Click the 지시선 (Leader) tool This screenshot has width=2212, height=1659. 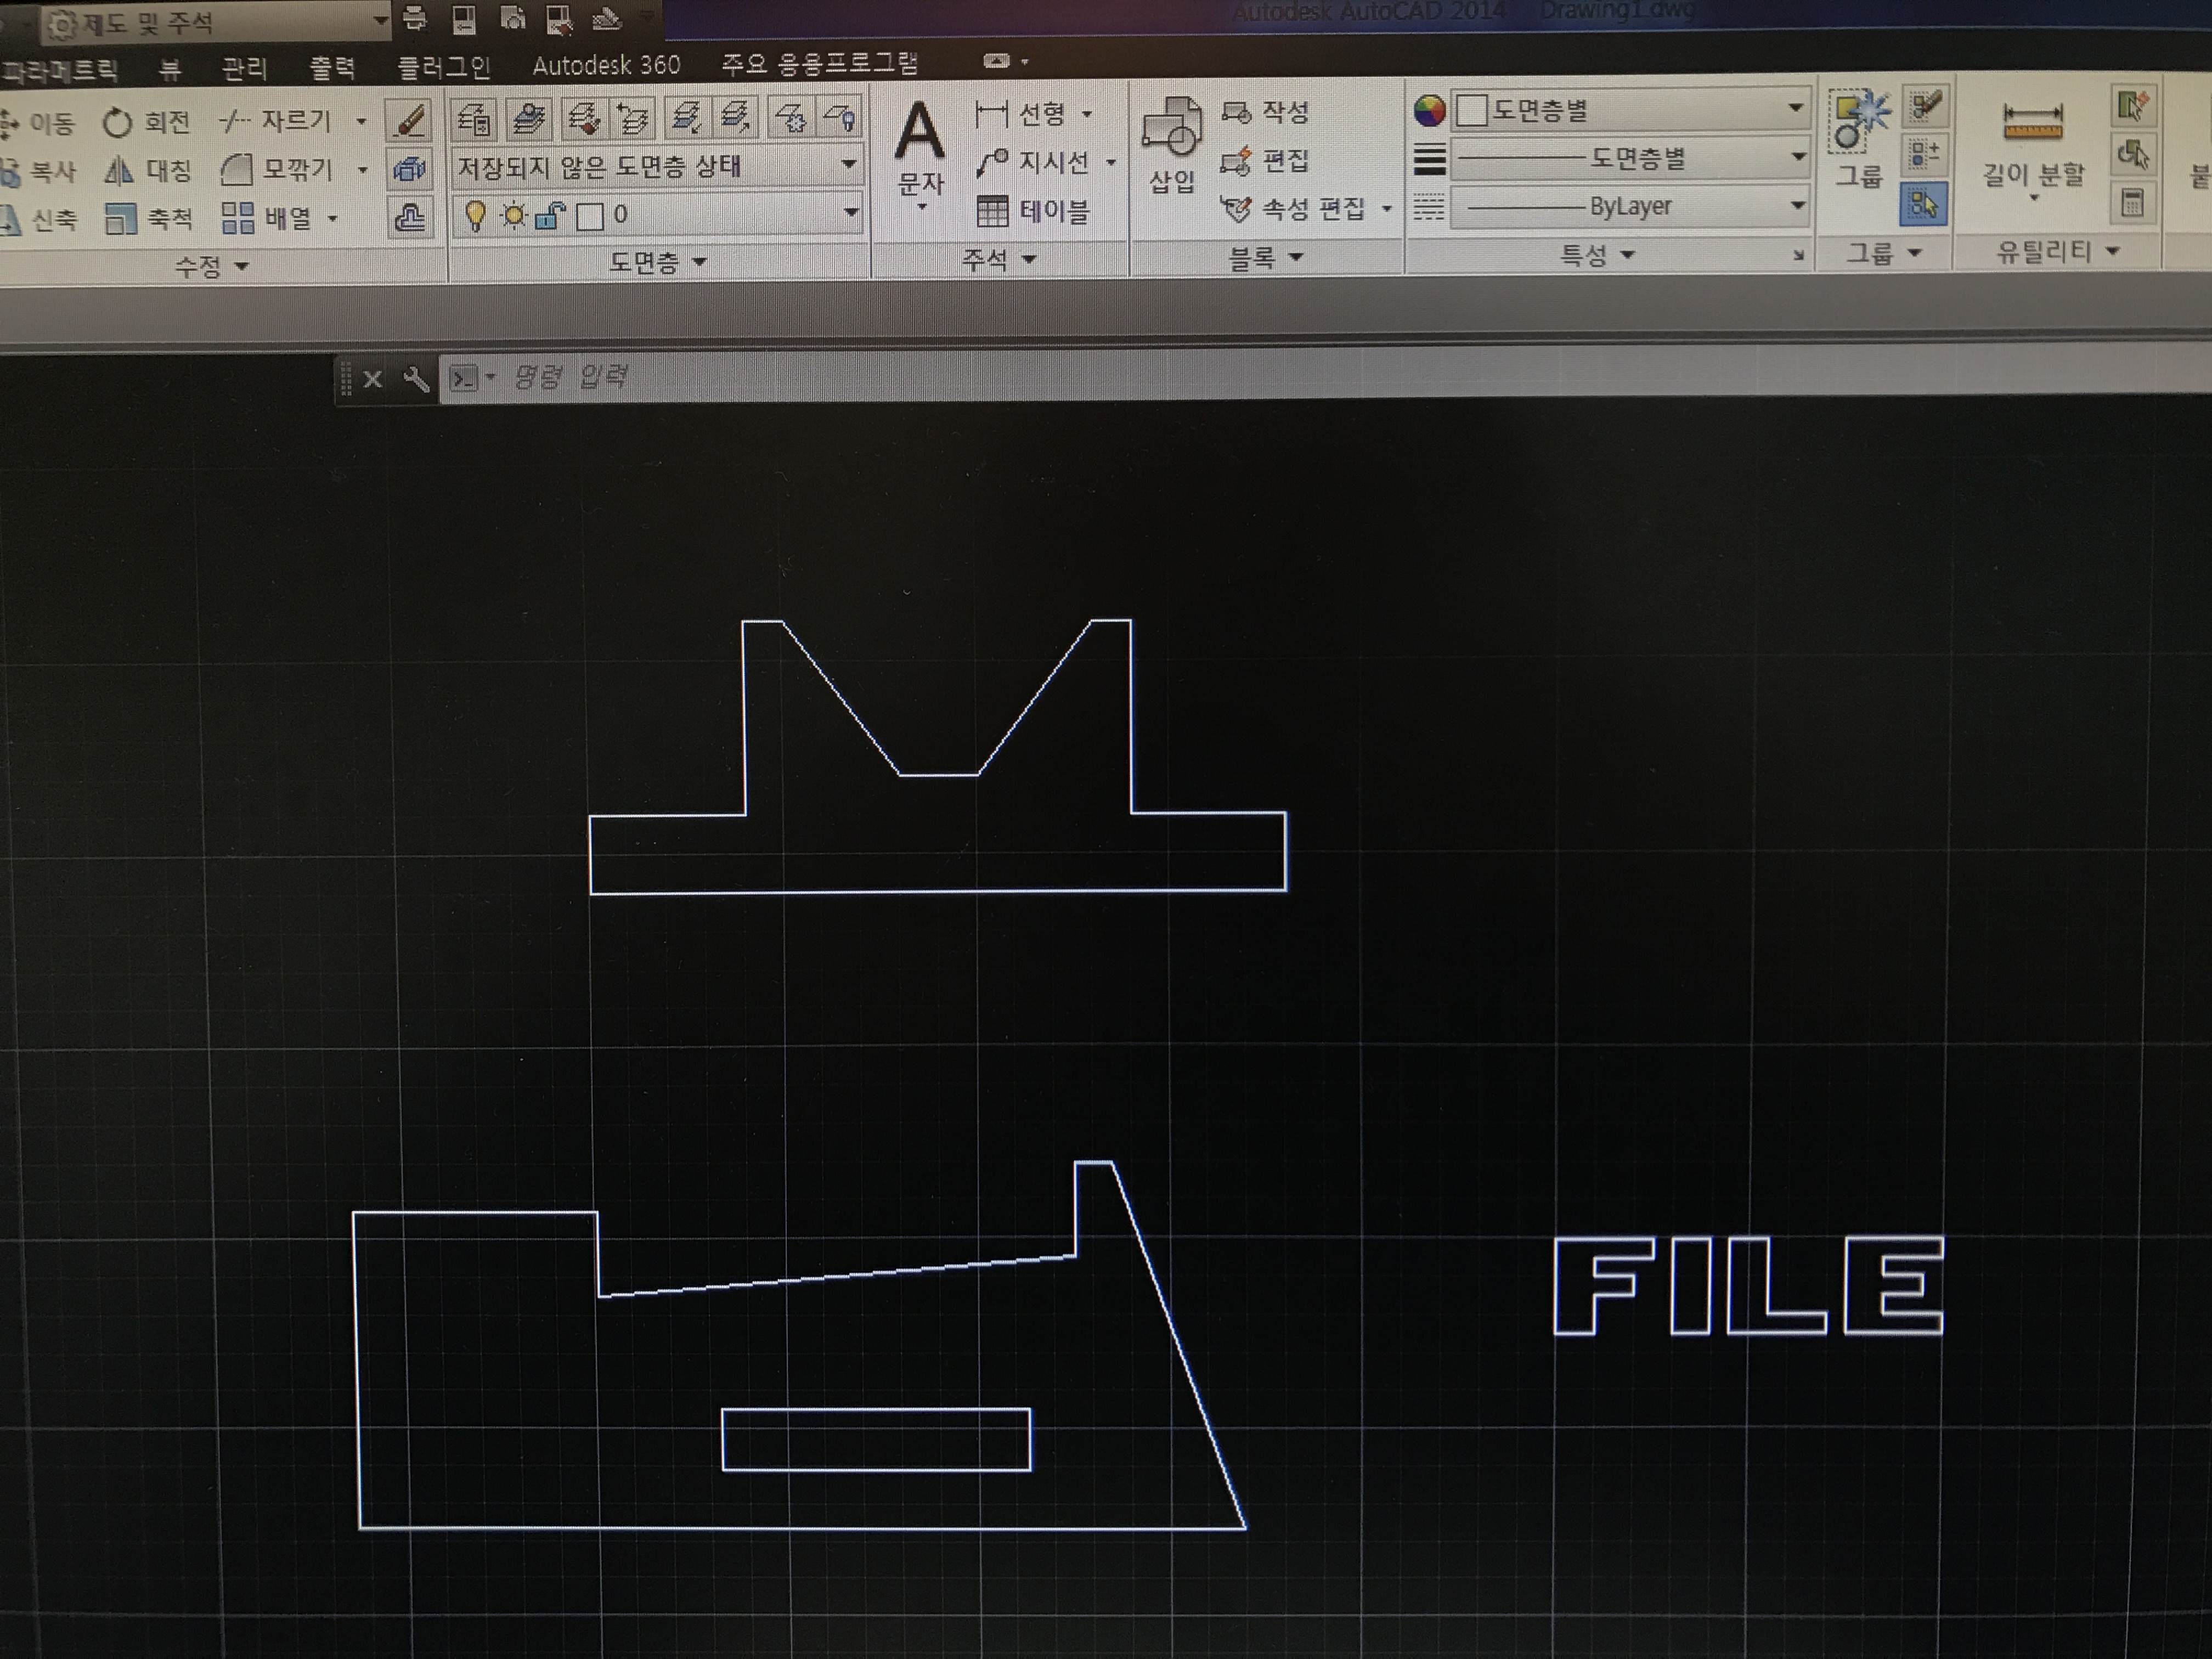pos(1033,162)
